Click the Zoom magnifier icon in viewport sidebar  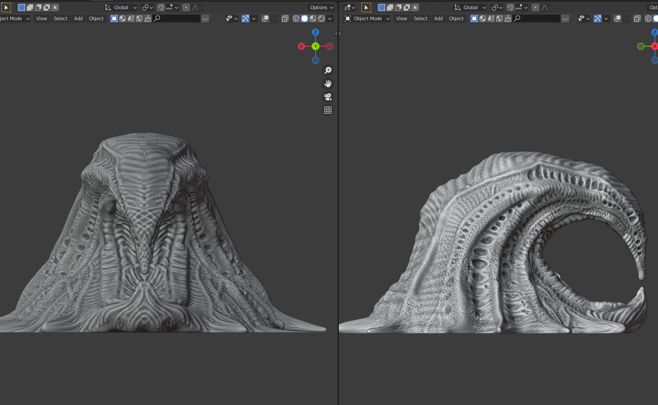328,70
